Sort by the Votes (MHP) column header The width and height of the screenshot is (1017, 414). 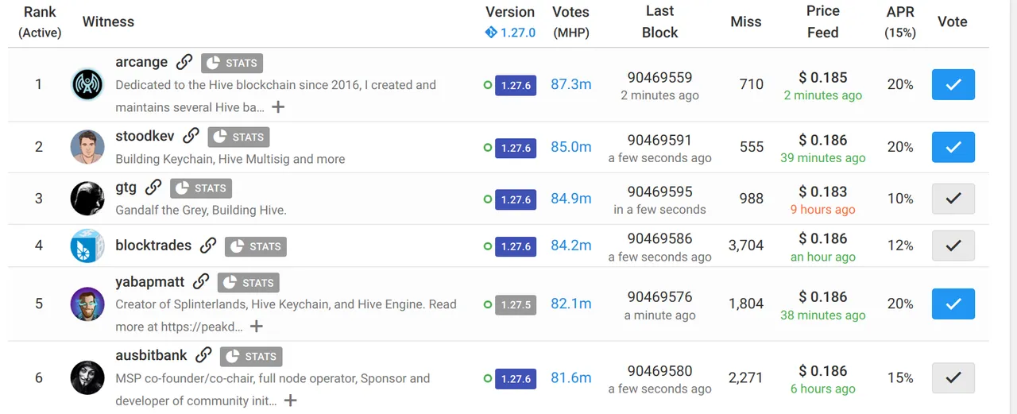(570, 21)
